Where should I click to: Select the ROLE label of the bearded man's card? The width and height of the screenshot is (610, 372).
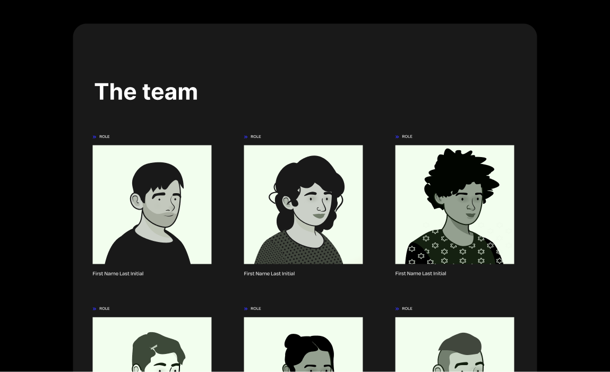click(x=104, y=137)
